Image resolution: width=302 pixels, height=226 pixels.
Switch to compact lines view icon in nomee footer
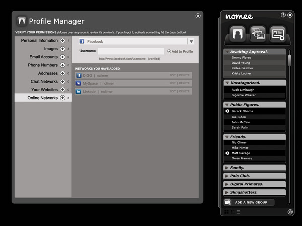(x=239, y=212)
